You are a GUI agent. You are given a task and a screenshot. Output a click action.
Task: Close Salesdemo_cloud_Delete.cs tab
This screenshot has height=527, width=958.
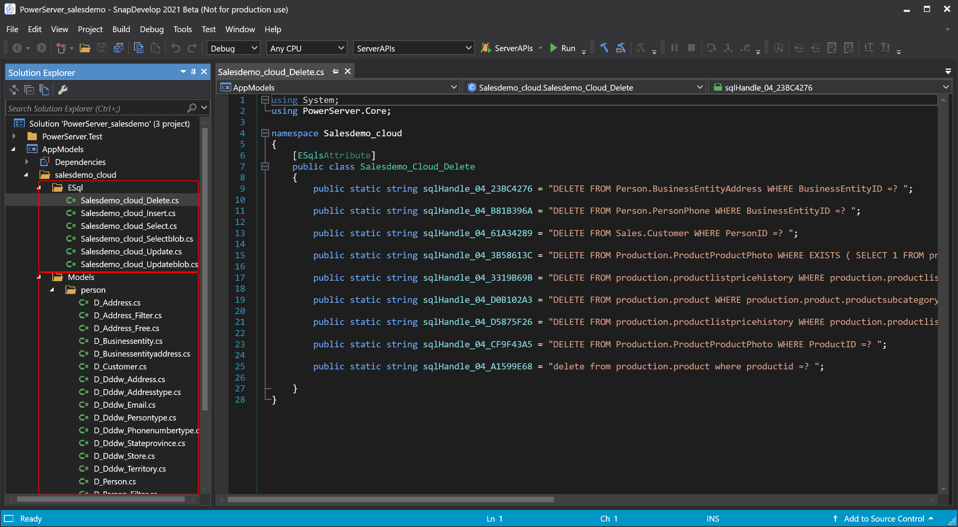(348, 71)
